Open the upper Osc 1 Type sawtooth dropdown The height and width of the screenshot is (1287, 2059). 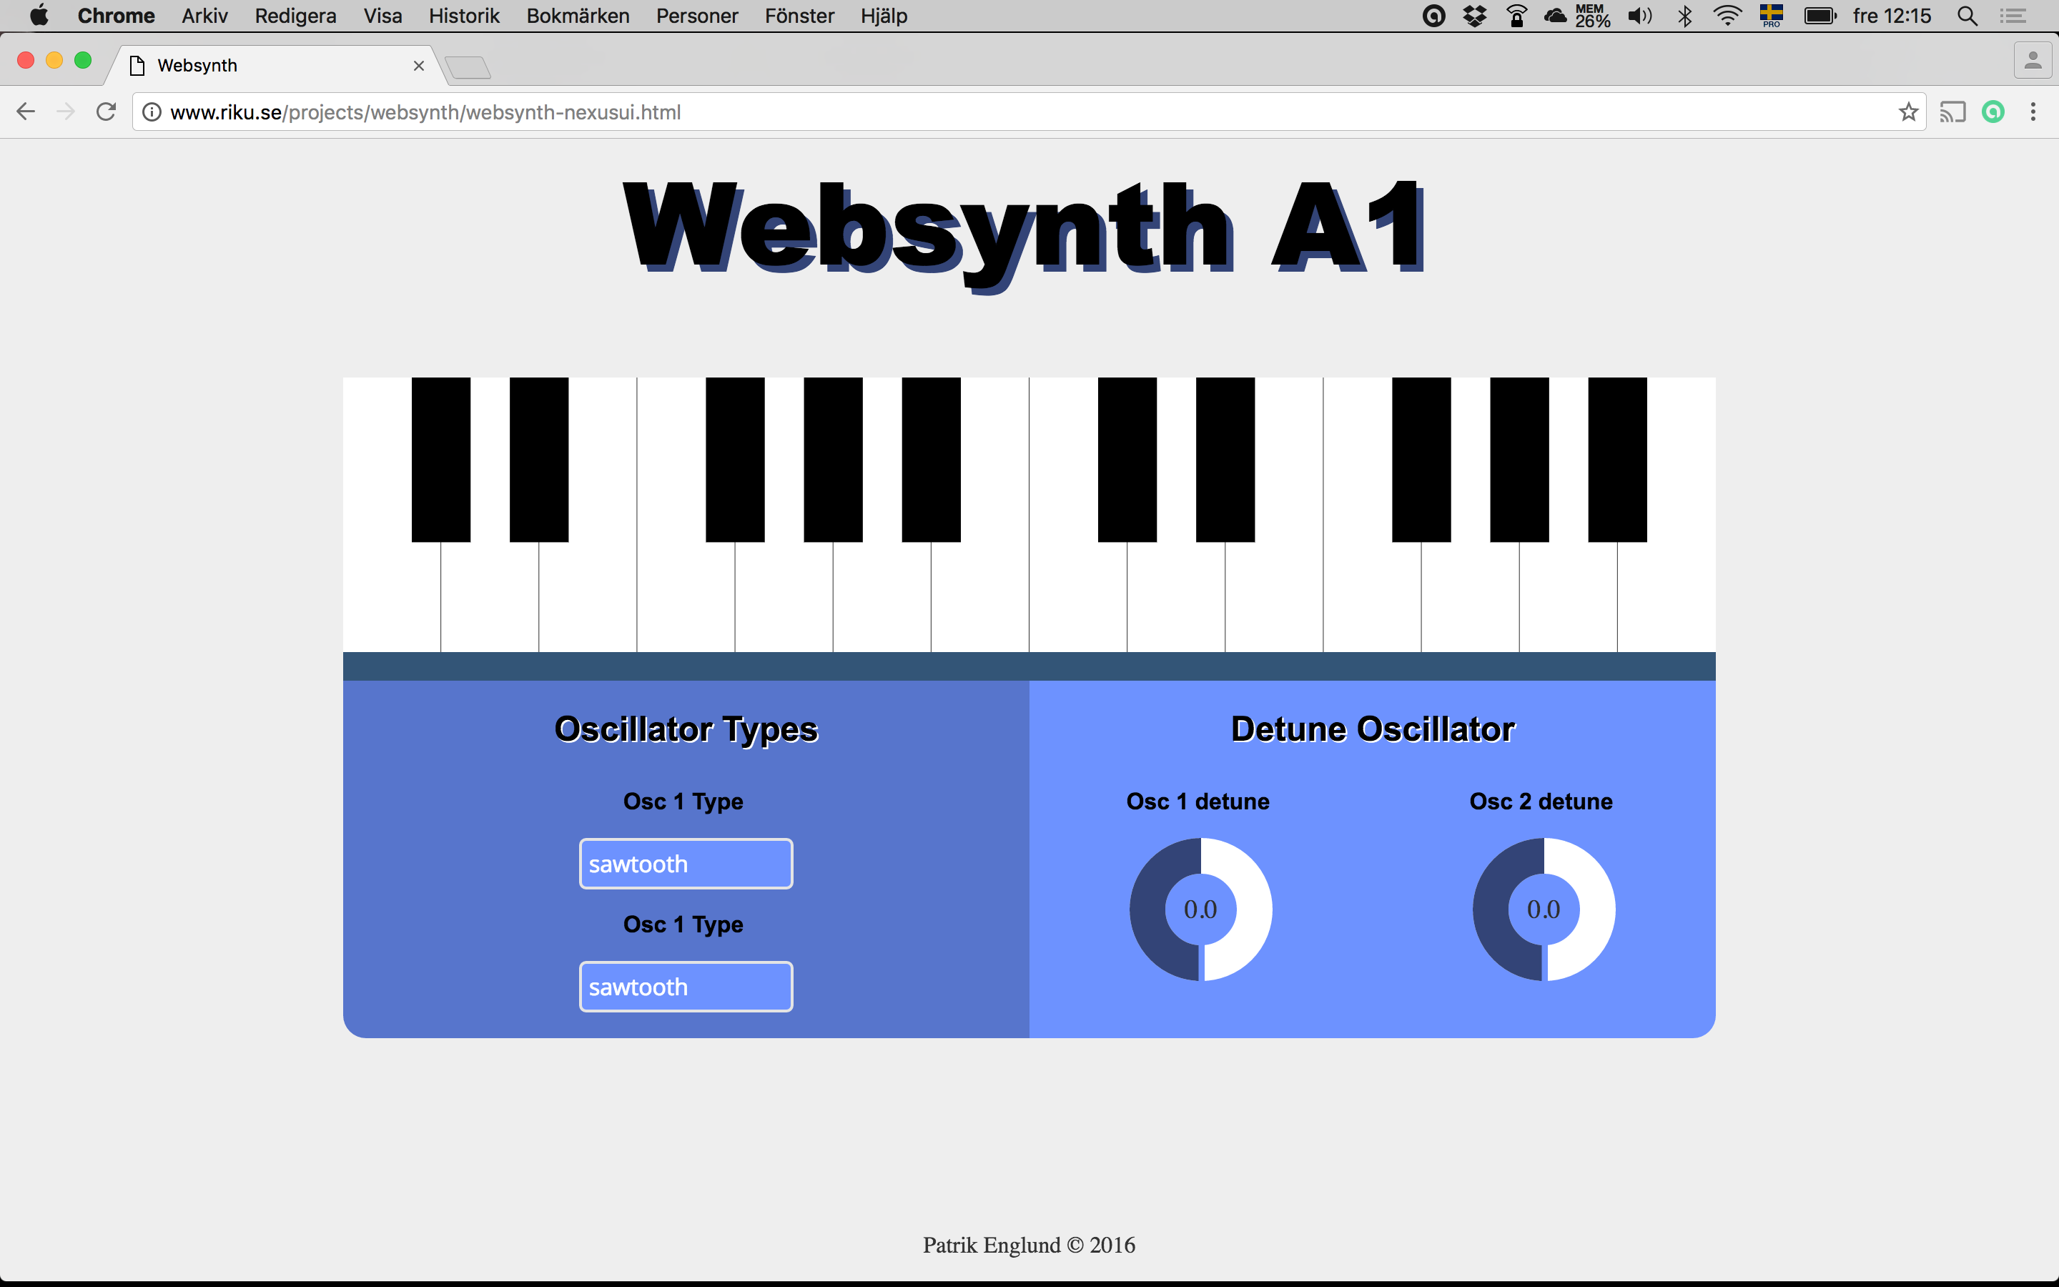coord(686,863)
